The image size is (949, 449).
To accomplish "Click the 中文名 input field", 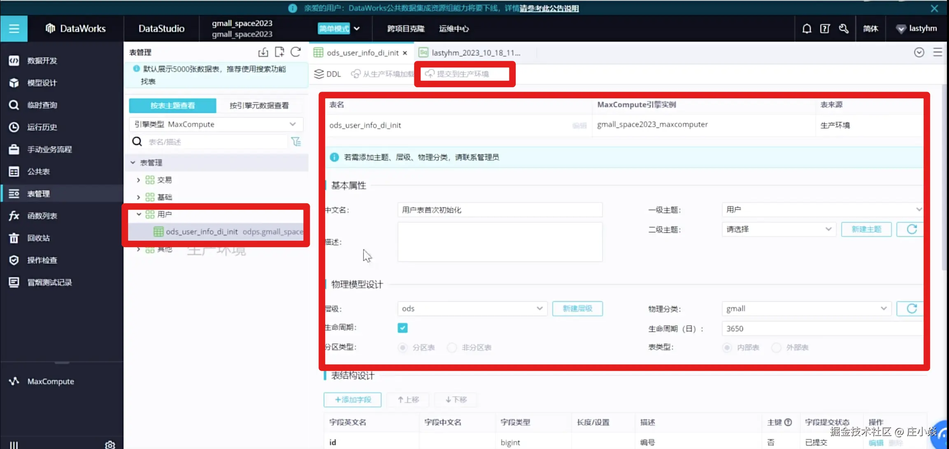I will 500,210.
